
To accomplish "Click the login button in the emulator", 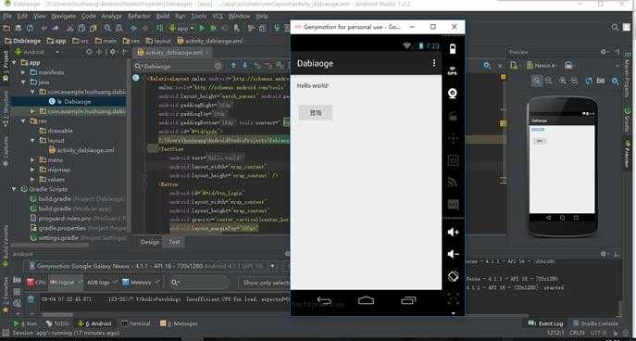I will 316,113.
